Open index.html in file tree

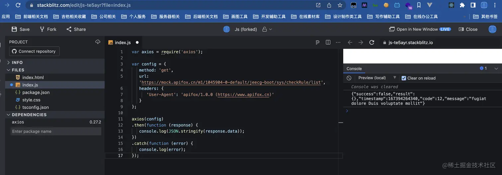pos(55,77)
